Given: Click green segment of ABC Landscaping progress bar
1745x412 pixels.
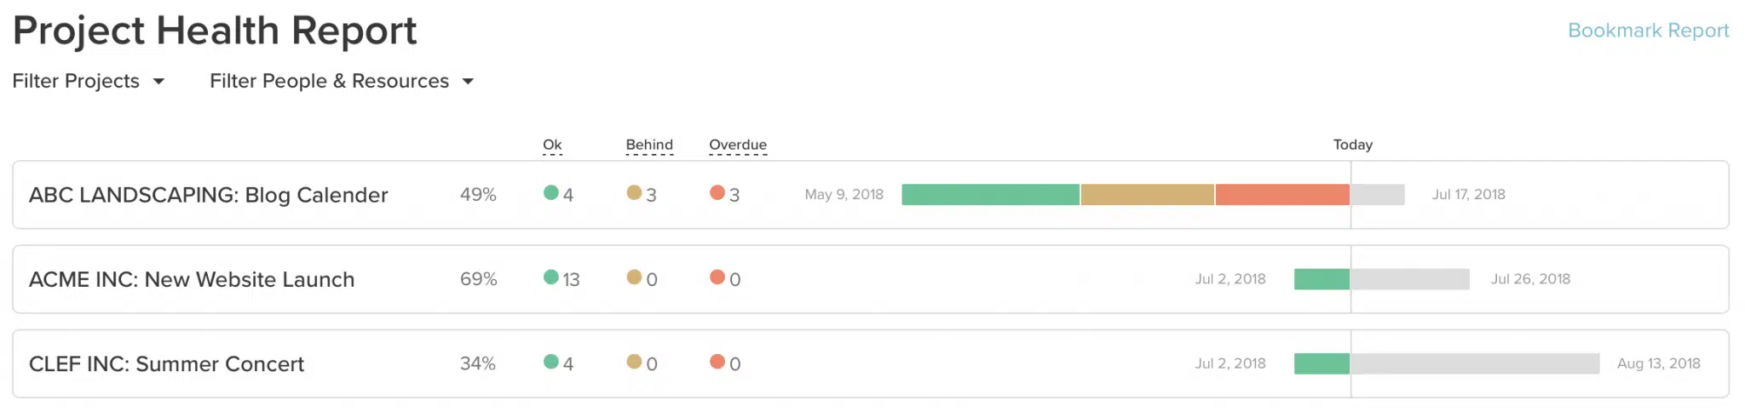Looking at the screenshot, I should 990,194.
